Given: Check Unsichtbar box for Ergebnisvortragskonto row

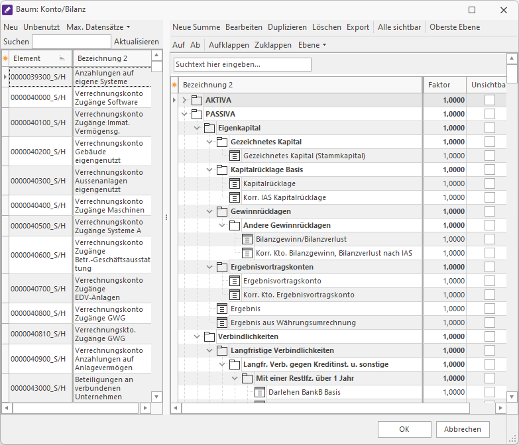Looking at the screenshot, I should coord(489,281).
